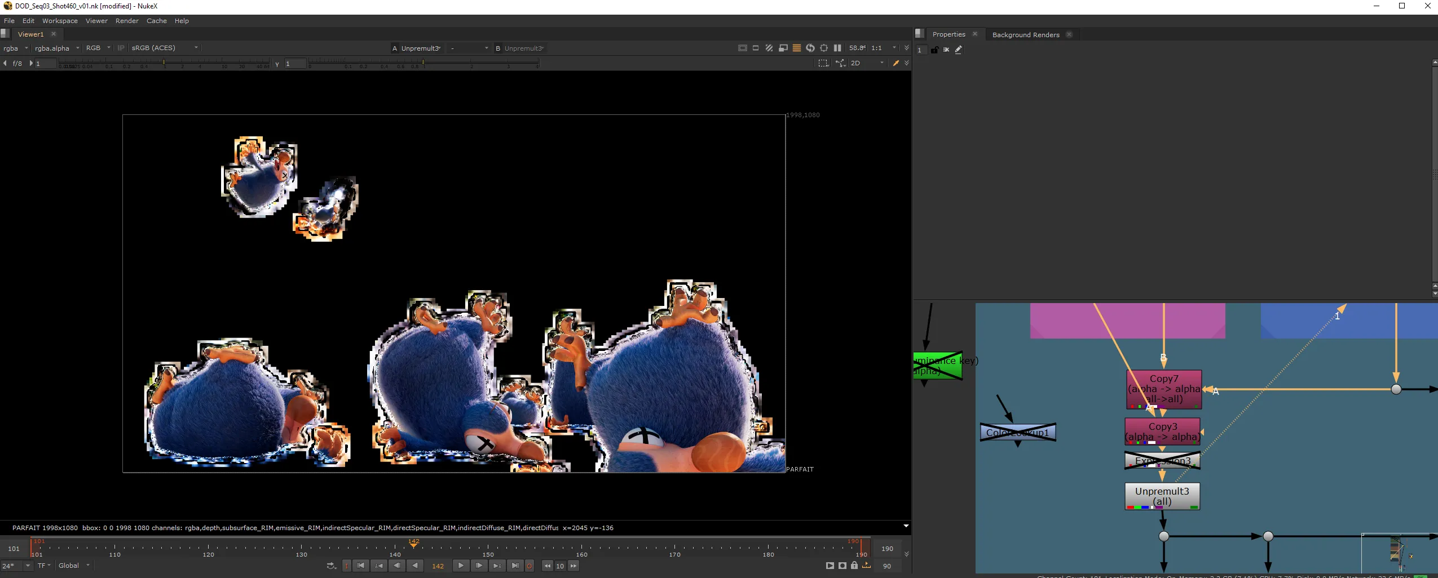Toggle the red in-point marker button
The image size is (1438, 578).
(347, 566)
